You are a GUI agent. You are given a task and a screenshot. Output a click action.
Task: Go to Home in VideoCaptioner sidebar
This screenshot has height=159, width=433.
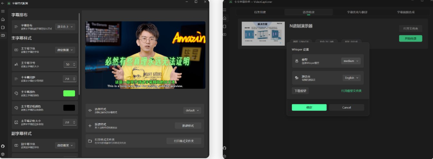(x=225, y=18)
